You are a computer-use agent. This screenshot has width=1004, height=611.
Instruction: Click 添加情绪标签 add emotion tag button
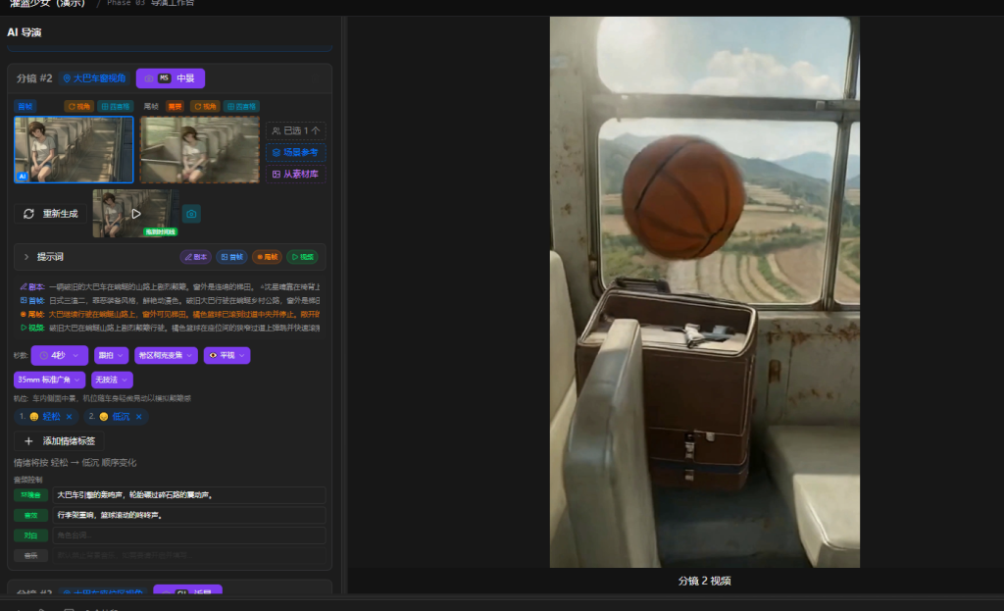(59, 441)
